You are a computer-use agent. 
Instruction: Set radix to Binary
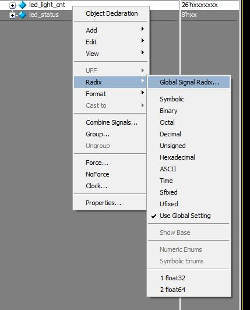pos(189,111)
